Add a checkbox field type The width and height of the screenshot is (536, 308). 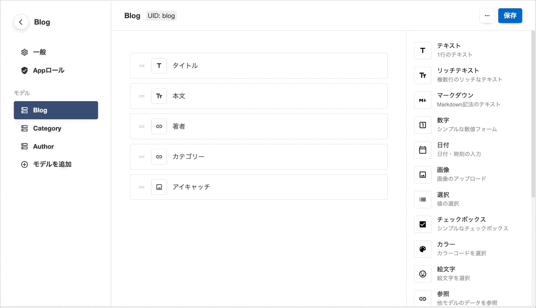point(423,224)
